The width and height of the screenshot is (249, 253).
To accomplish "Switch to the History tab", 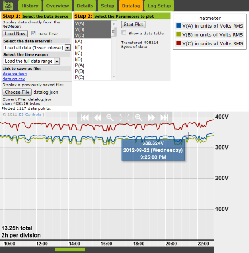I will pos(30,6).
